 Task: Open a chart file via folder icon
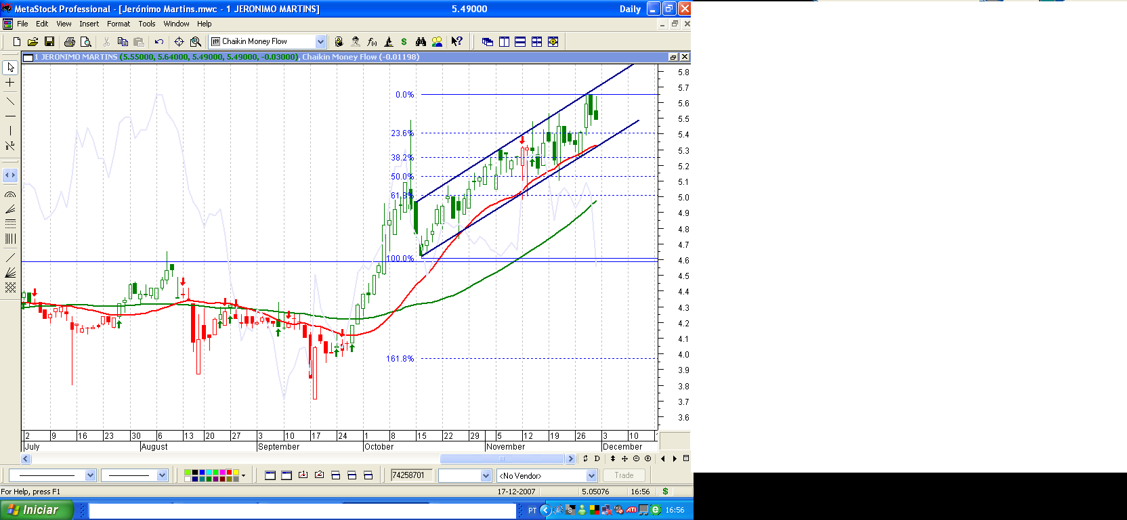[33, 42]
